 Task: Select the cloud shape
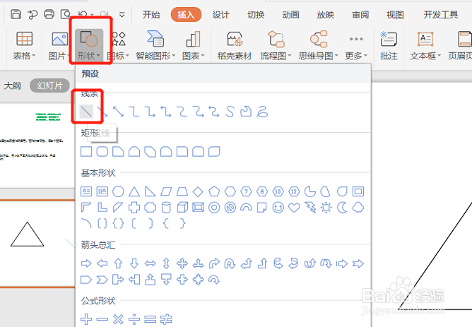[x=358, y=207]
